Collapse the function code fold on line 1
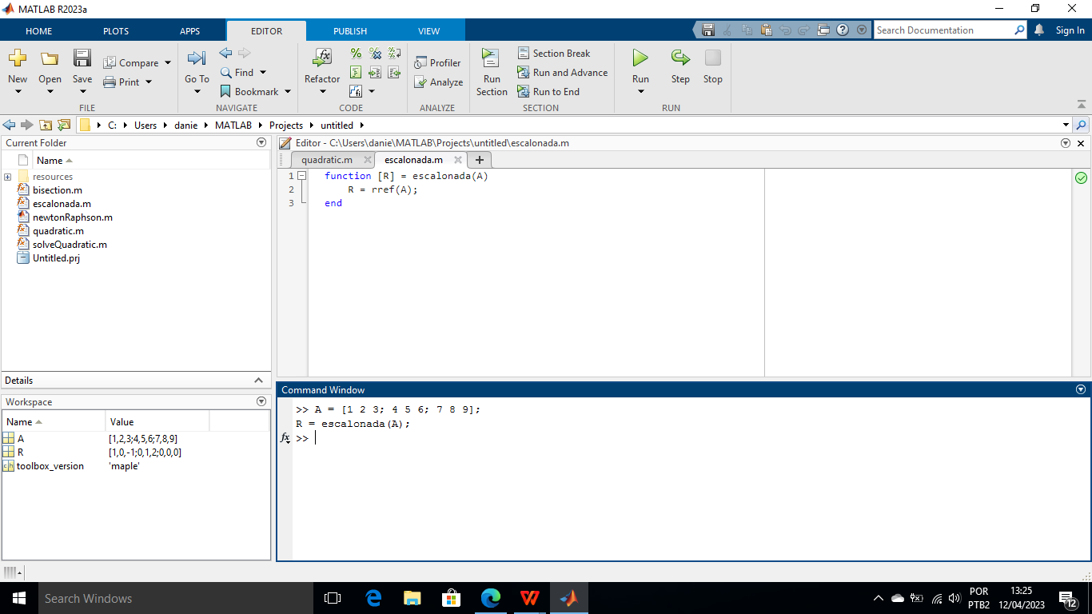This screenshot has height=614, width=1092. point(302,176)
